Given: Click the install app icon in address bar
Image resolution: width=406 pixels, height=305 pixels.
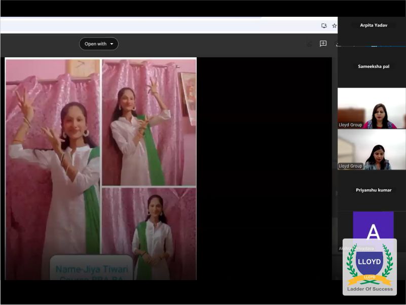Looking at the screenshot, I should point(324,25).
